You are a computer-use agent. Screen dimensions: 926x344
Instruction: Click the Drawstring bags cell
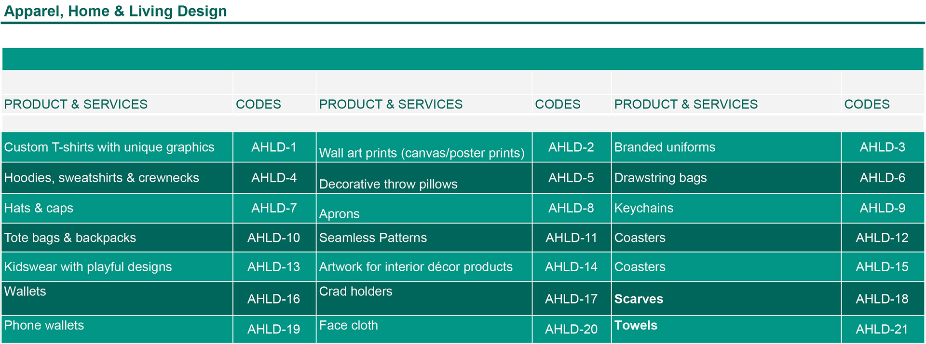pos(660,178)
